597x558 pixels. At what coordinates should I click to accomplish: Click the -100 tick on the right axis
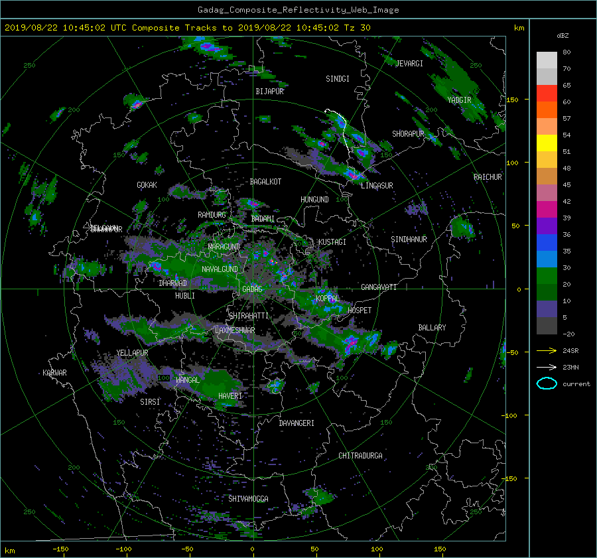click(x=510, y=415)
